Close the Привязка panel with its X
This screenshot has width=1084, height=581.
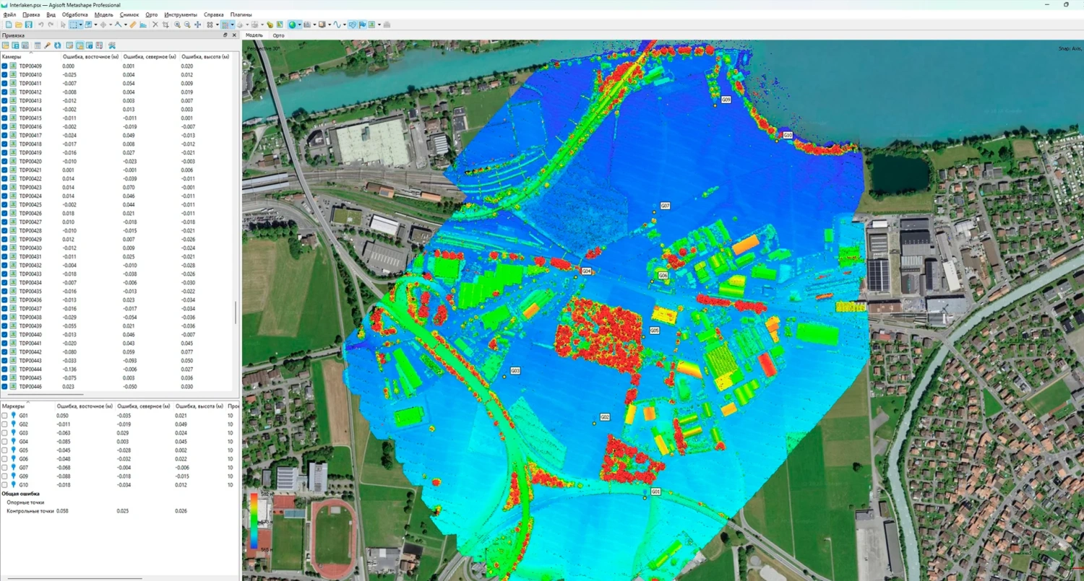click(234, 35)
